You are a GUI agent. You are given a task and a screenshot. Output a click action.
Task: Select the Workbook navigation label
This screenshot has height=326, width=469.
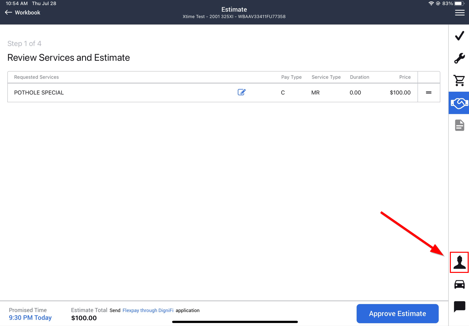tap(27, 12)
